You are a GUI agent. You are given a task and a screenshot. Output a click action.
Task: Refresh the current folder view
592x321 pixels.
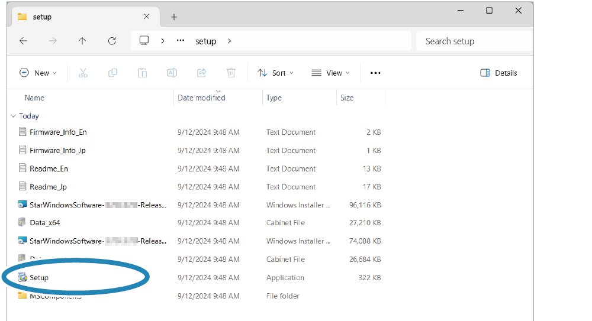coord(112,41)
